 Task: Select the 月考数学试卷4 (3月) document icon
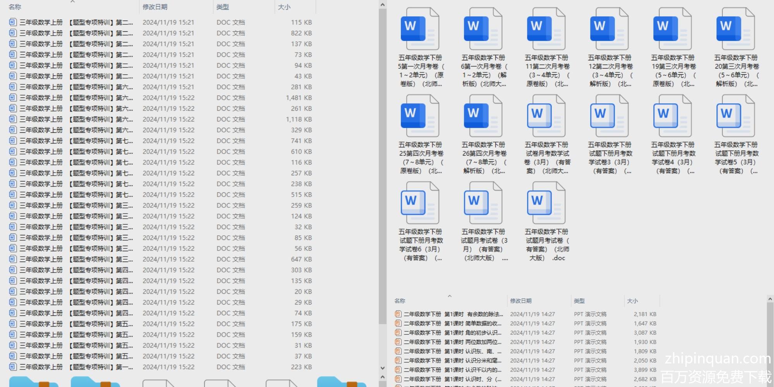[x=672, y=116]
